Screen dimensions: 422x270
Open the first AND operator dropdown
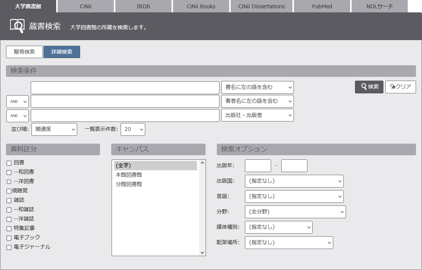(18, 102)
